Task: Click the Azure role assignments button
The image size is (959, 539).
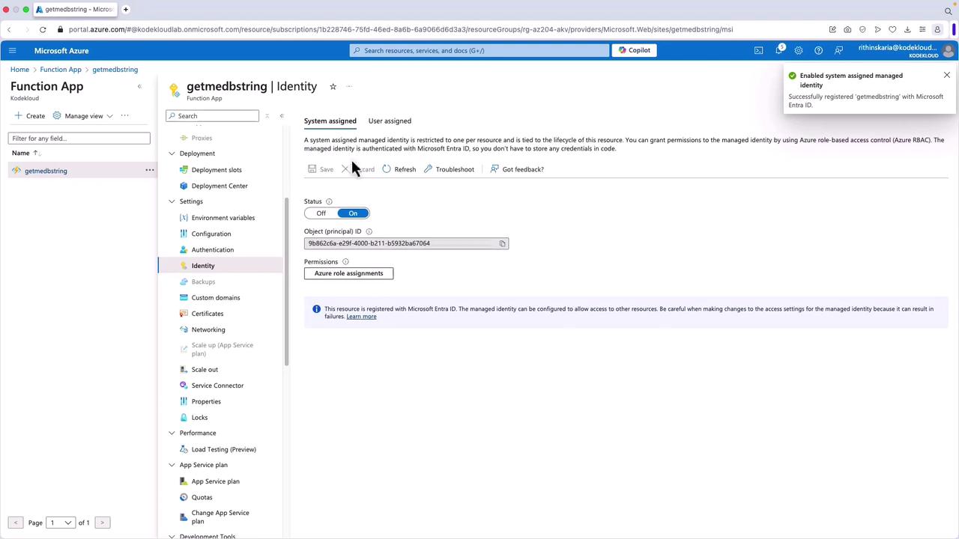Action: 348,273
